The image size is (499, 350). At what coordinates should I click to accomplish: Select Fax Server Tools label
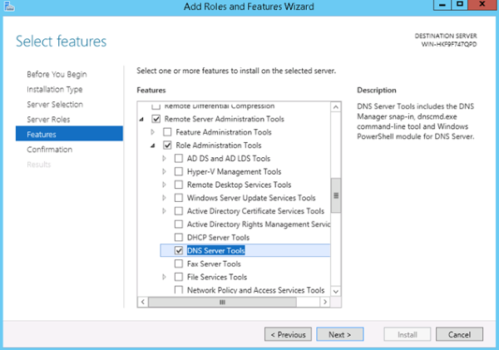point(214,264)
